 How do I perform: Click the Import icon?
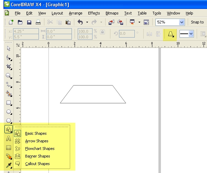[x=111, y=22]
